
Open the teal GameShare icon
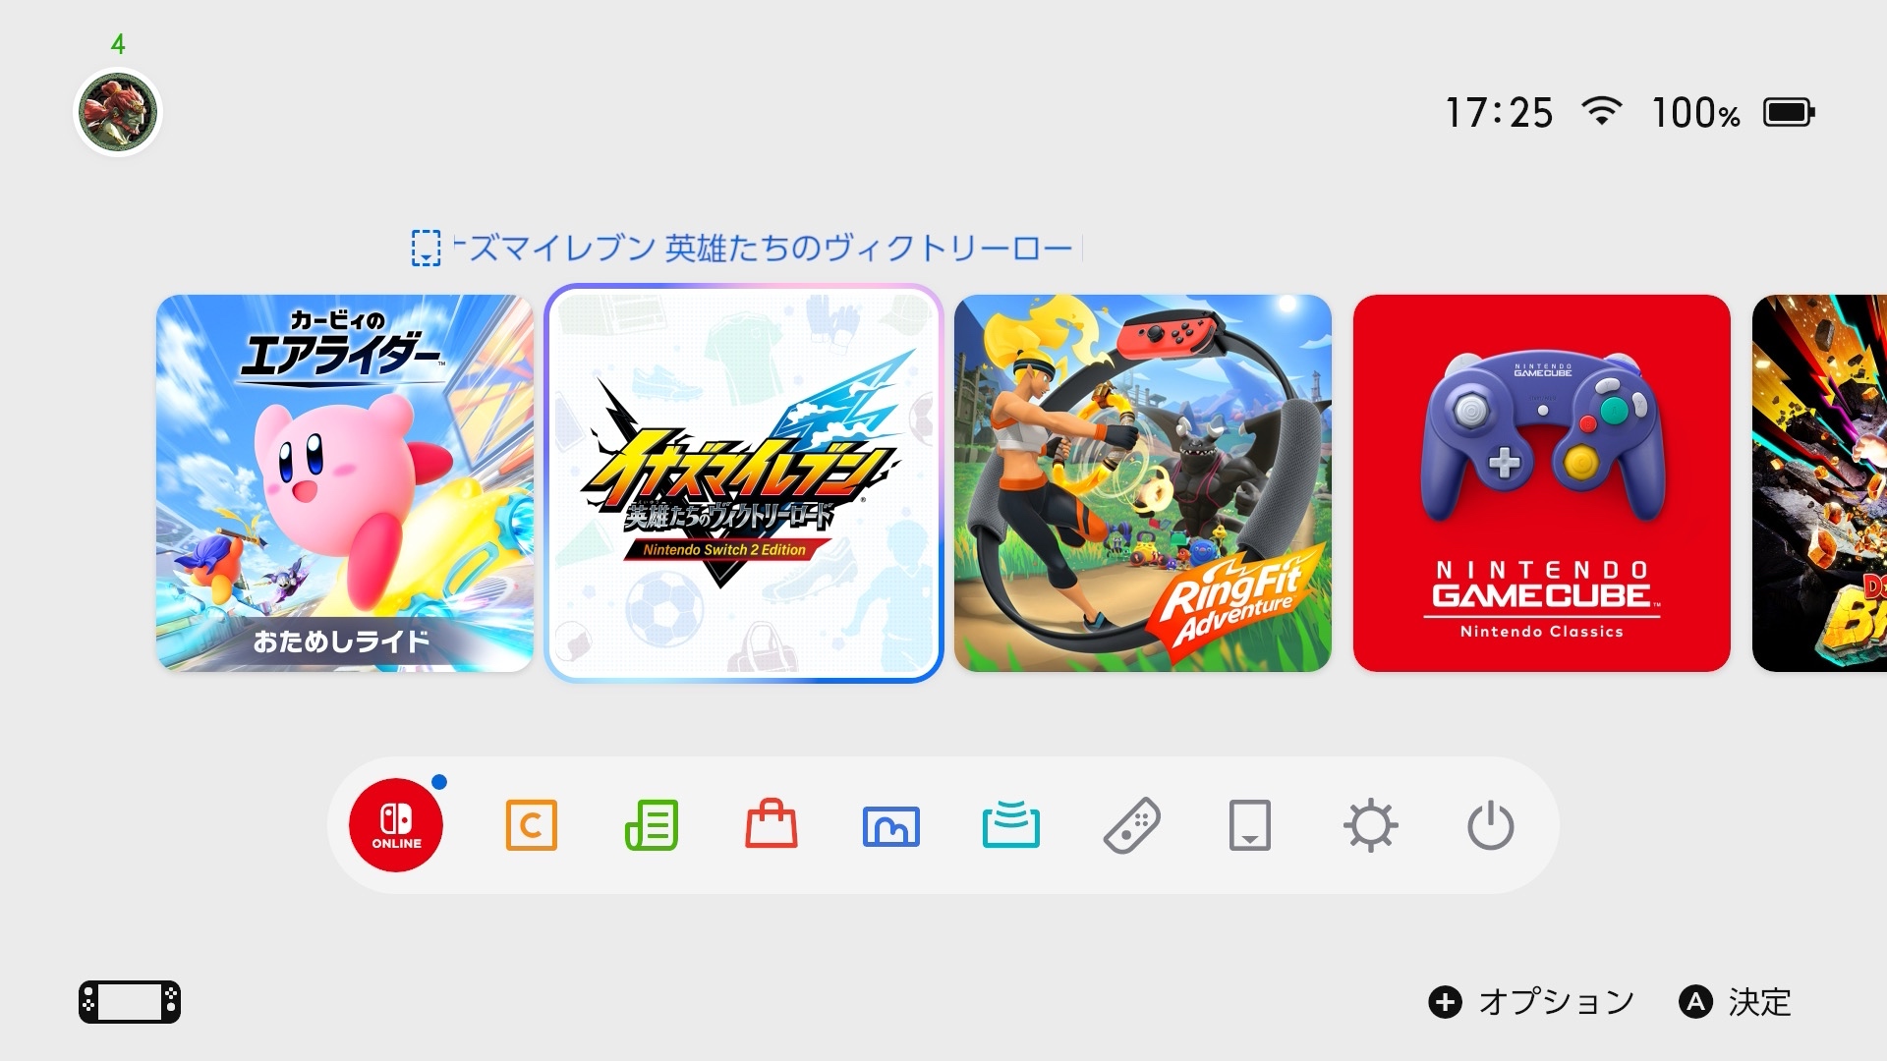1011,823
